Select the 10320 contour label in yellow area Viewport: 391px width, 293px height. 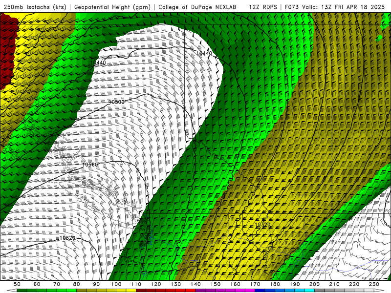tap(262, 225)
